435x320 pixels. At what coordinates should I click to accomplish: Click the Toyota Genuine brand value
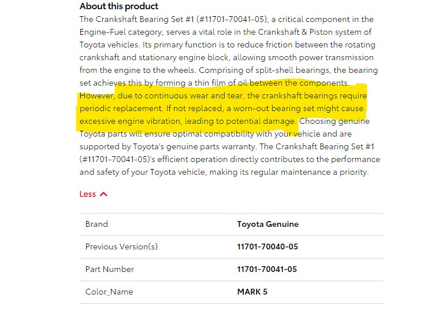pos(267,224)
